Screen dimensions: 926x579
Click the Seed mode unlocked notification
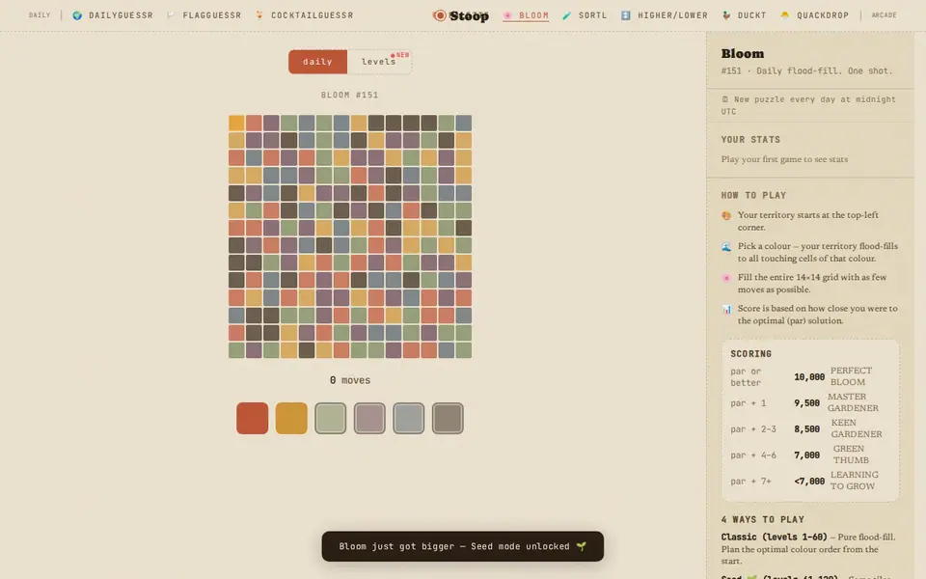[x=462, y=546]
